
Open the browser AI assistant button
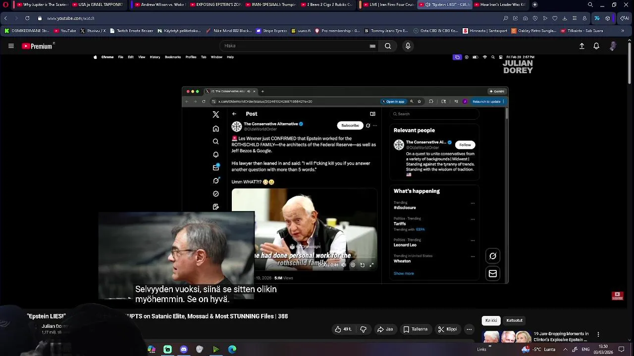click(x=625, y=18)
